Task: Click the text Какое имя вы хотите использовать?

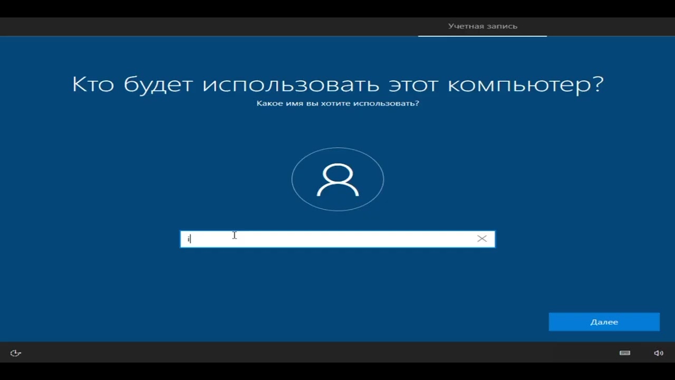Action: tap(337, 103)
